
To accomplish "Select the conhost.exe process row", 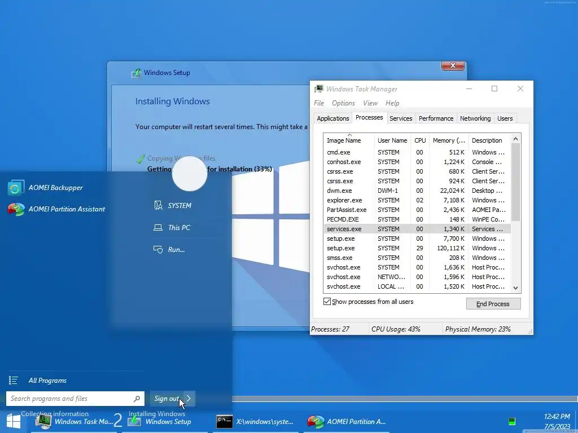I will (x=417, y=162).
